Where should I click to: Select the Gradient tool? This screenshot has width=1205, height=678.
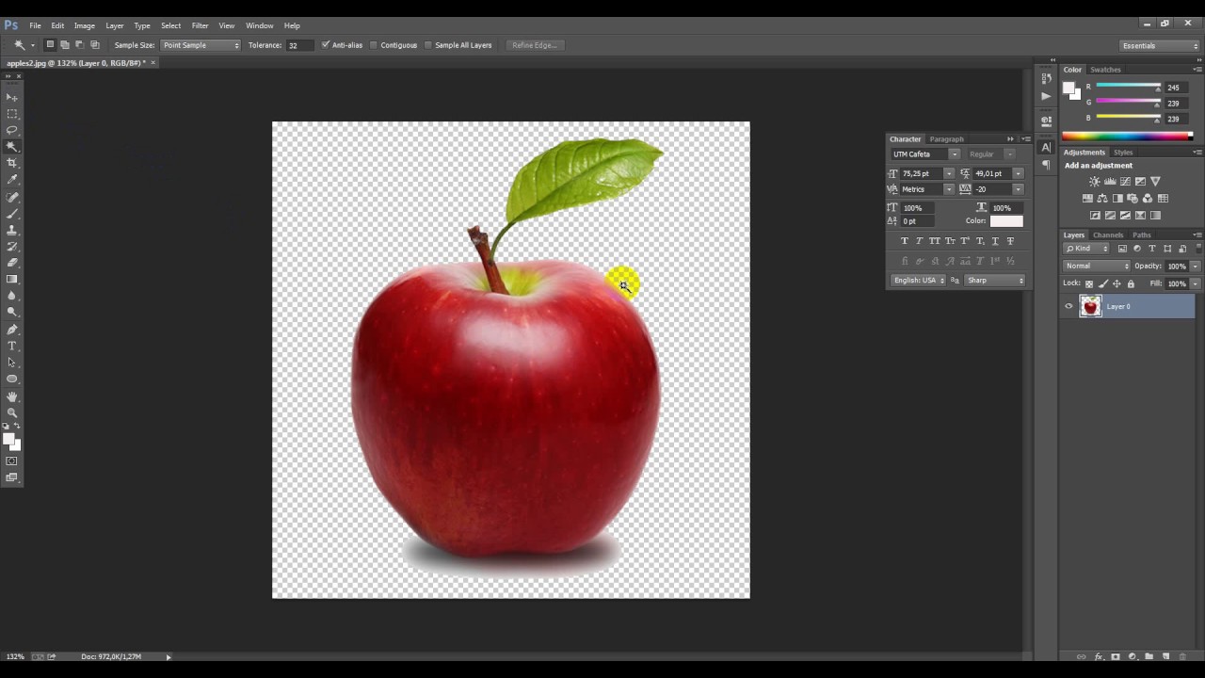pyautogui.click(x=12, y=279)
